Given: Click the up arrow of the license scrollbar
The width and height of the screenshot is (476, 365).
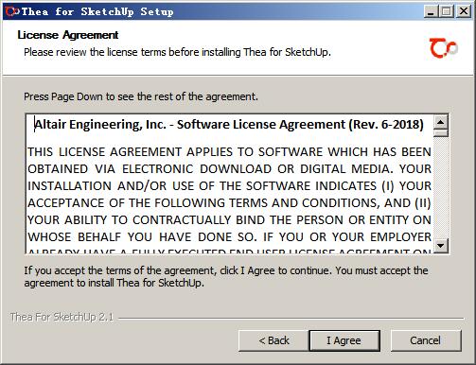Looking at the screenshot, I should (x=441, y=122).
